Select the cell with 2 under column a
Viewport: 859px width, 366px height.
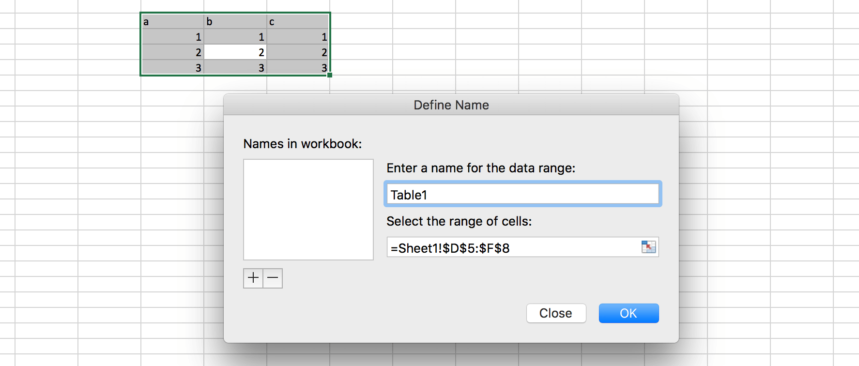[x=172, y=52]
